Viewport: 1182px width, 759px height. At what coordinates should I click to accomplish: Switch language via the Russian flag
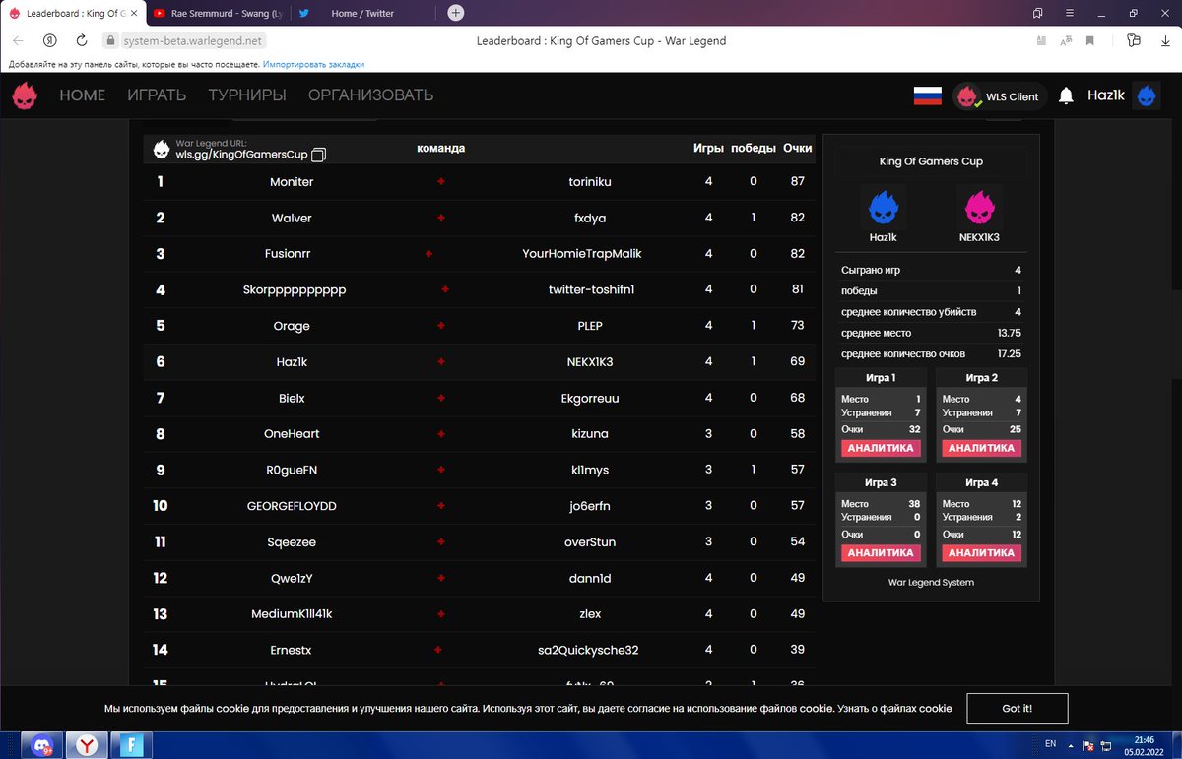(x=928, y=95)
